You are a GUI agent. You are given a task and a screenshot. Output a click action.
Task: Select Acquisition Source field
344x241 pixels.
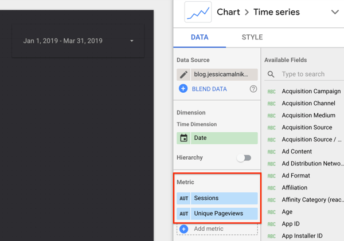pyautogui.click(x=307, y=127)
